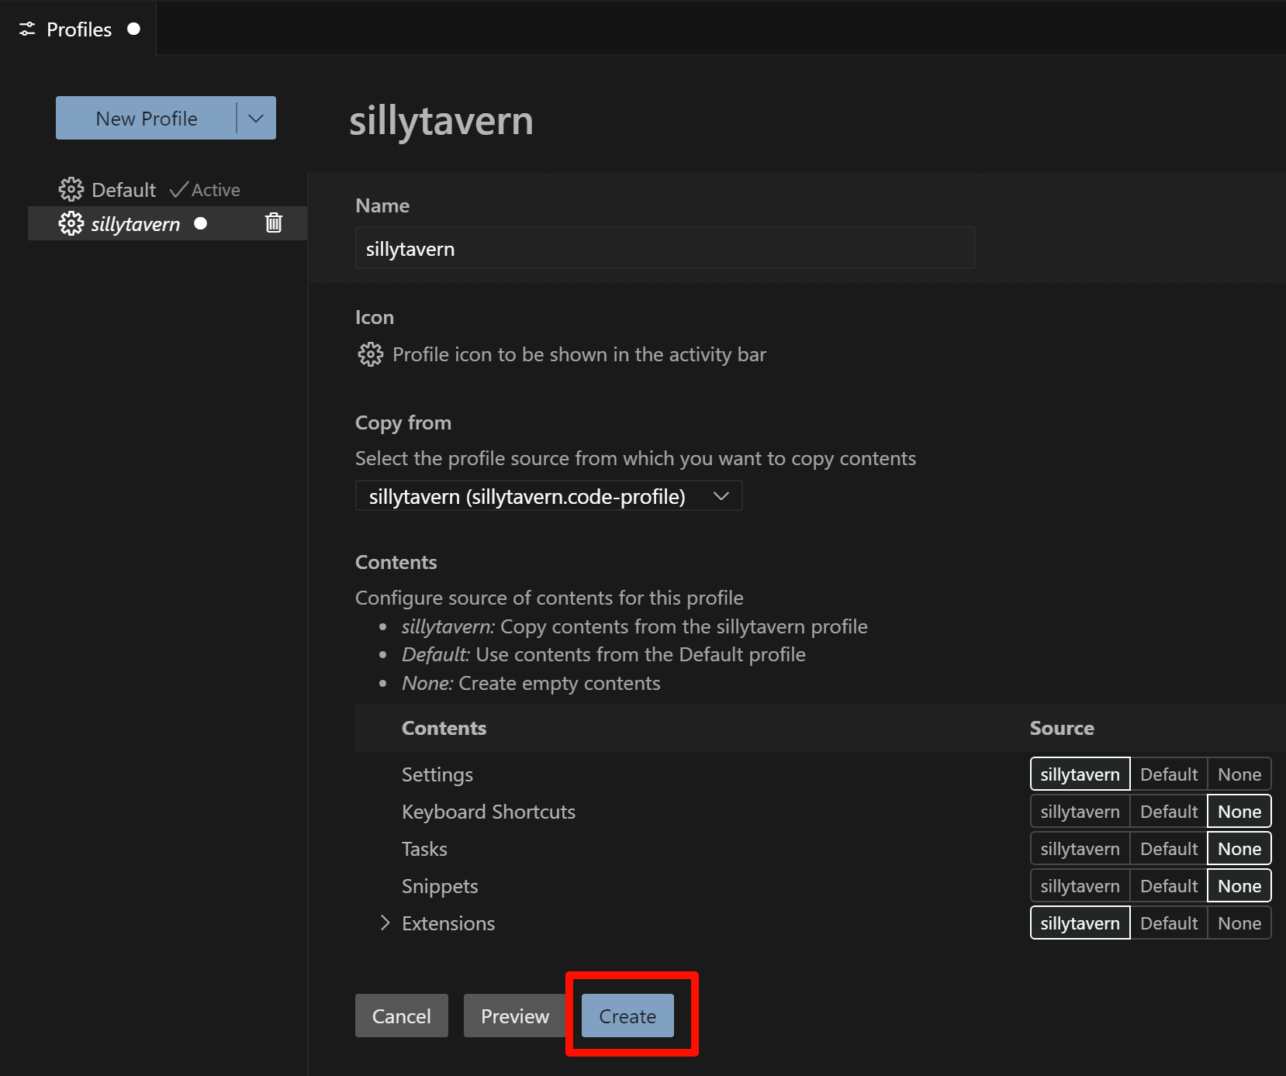This screenshot has width=1286, height=1076.
Task: Click the Active checkmark next to Default
Action: pyautogui.click(x=178, y=189)
